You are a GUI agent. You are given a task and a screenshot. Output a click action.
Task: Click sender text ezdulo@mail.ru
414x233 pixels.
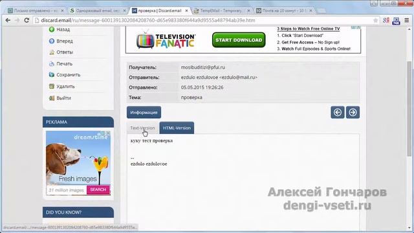(x=239, y=78)
